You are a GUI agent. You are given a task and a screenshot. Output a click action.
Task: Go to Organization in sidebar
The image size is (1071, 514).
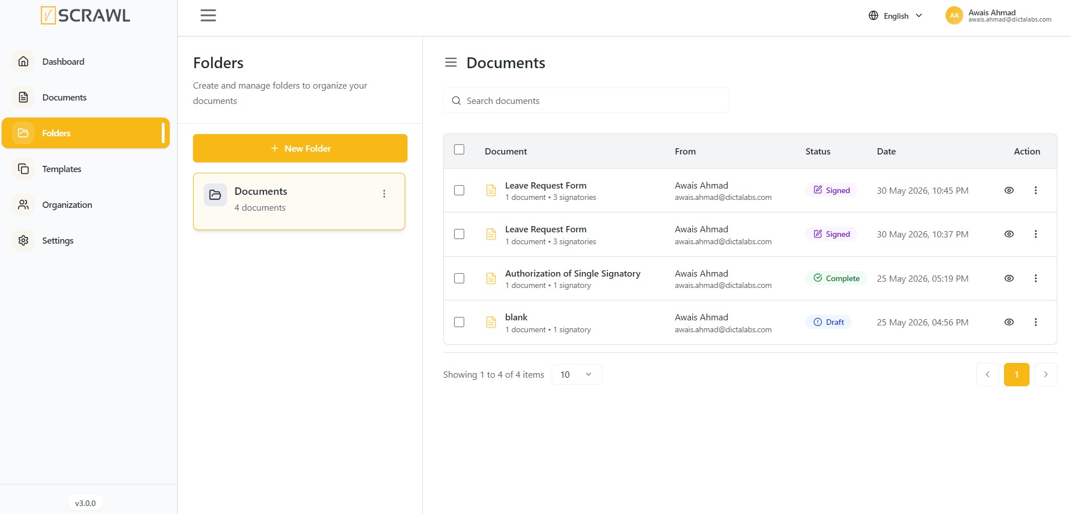(x=86, y=204)
